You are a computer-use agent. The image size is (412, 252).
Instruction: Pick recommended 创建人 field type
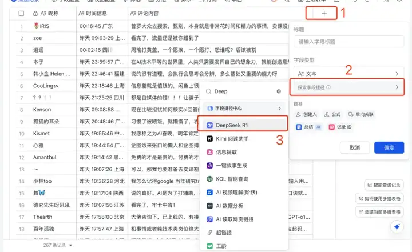tap(306, 114)
